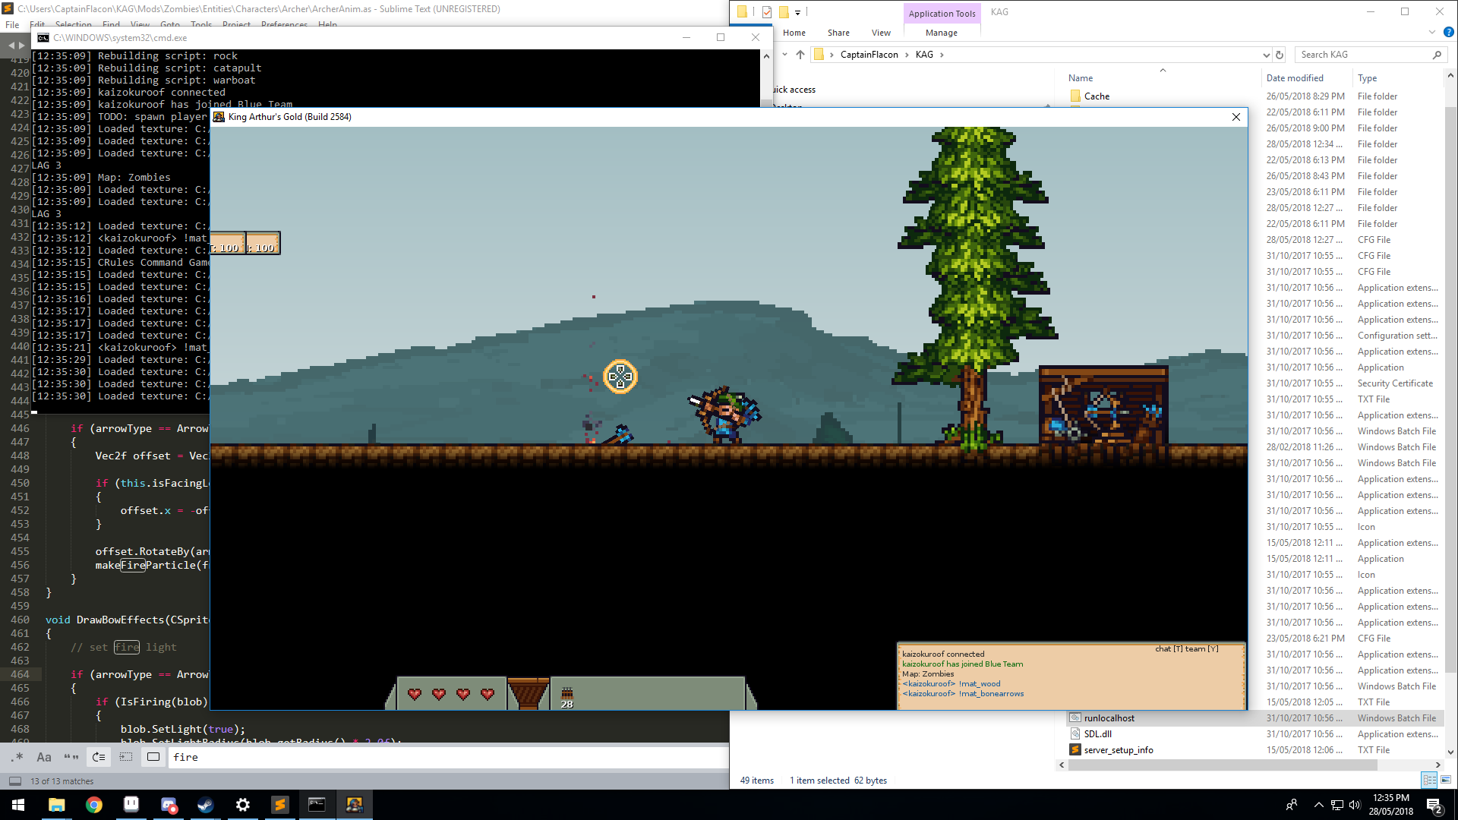The image size is (1458, 820).
Task: Click the wooden archer shop building
Action: 1103,406
